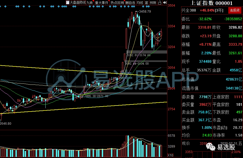Open the 九转 indicator
Screen dimensions: 243x158
[x=89, y=3]
